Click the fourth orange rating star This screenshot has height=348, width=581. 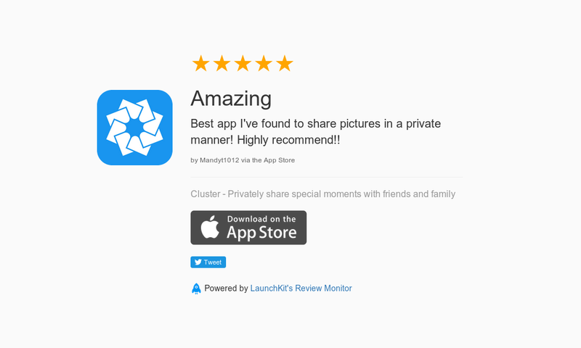264,63
